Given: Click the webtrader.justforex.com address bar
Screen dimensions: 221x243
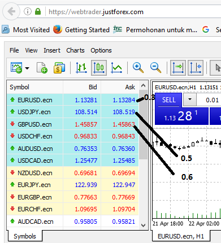Looking at the screenshot, I should [x=96, y=12].
